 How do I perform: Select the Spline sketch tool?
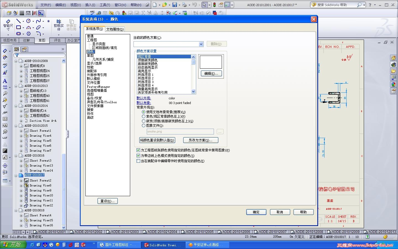pyautogui.click(x=38, y=21)
